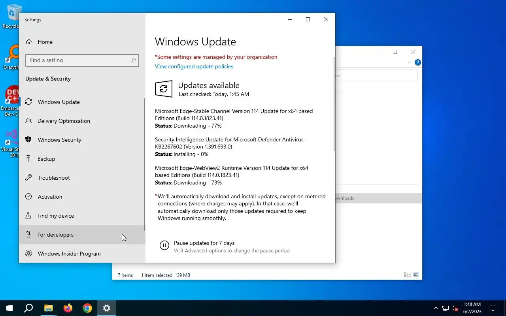Click the File Explorer address bar behind Settings
The height and width of the screenshot is (316, 506).
click(376, 75)
